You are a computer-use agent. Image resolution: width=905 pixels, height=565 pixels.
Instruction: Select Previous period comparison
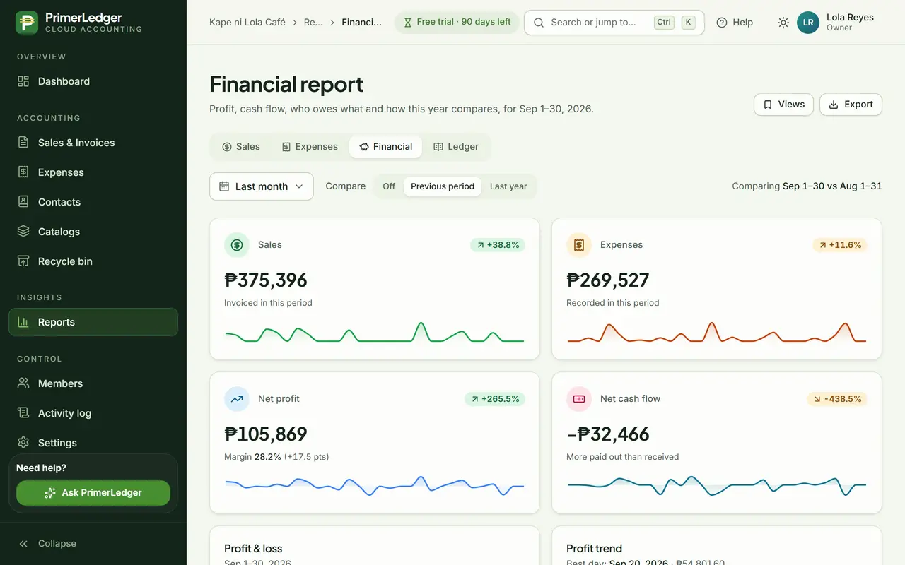443,186
